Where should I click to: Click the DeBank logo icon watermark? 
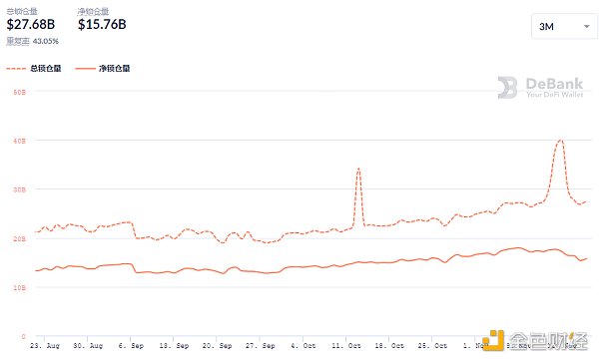pos(508,88)
